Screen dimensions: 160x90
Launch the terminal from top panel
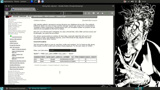click(36, 1)
